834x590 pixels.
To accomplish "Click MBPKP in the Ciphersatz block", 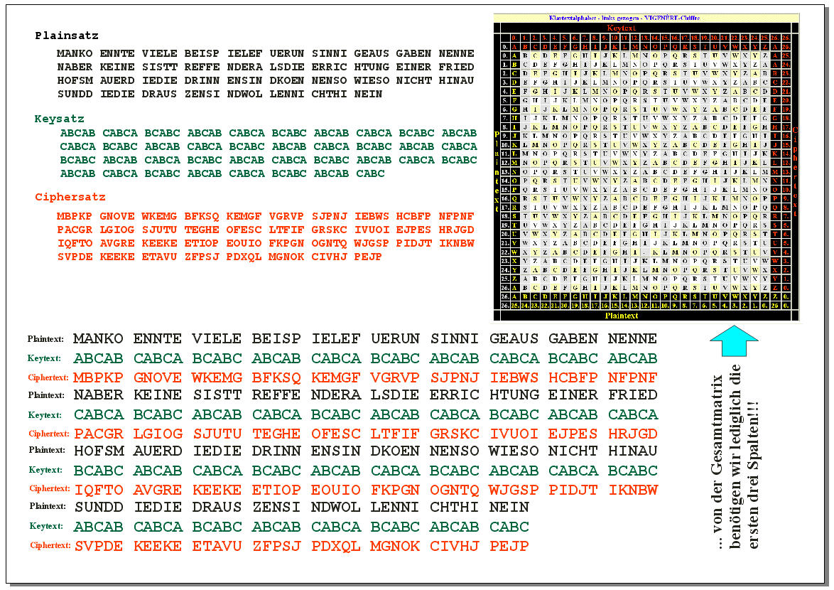I will [x=75, y=216].
